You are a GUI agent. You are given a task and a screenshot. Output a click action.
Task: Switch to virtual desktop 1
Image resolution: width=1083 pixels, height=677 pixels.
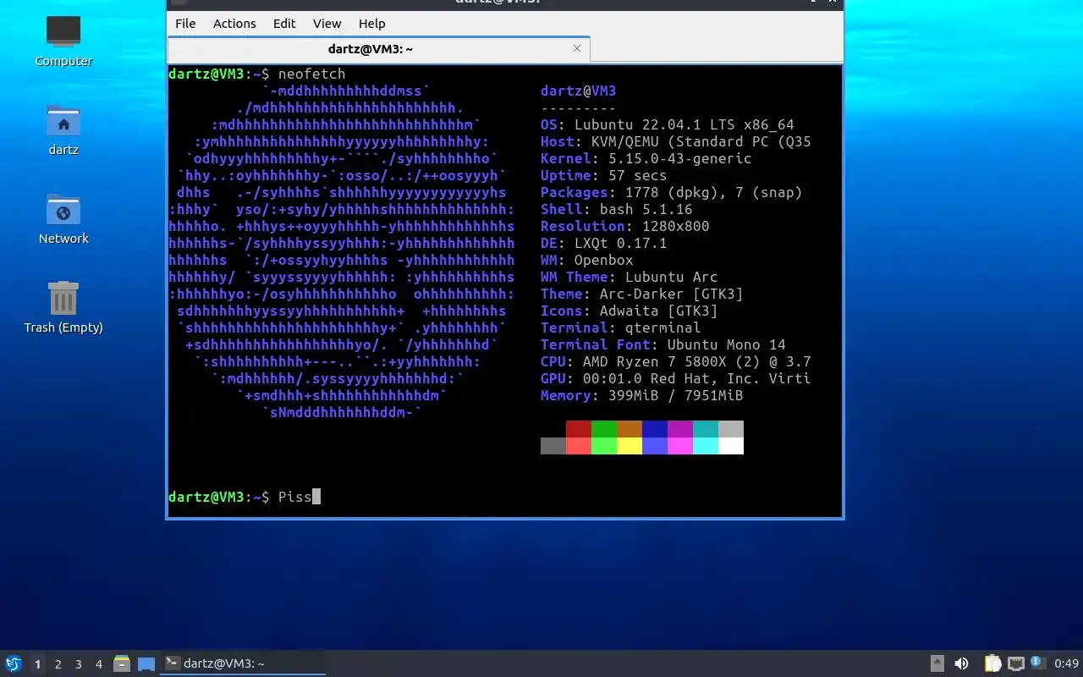37,664
